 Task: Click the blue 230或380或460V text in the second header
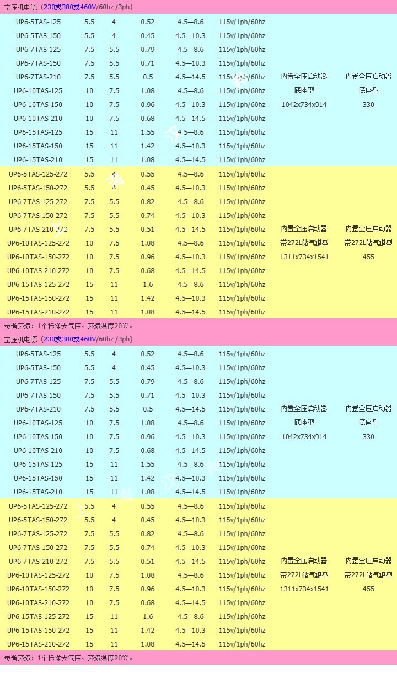click(x=70, y=339)
